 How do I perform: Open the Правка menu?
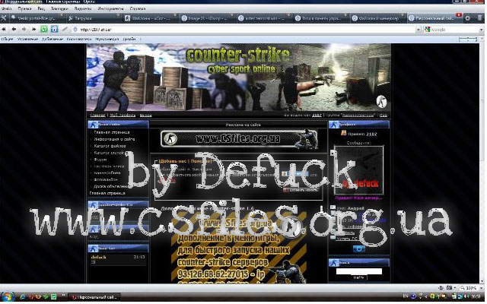24,8
